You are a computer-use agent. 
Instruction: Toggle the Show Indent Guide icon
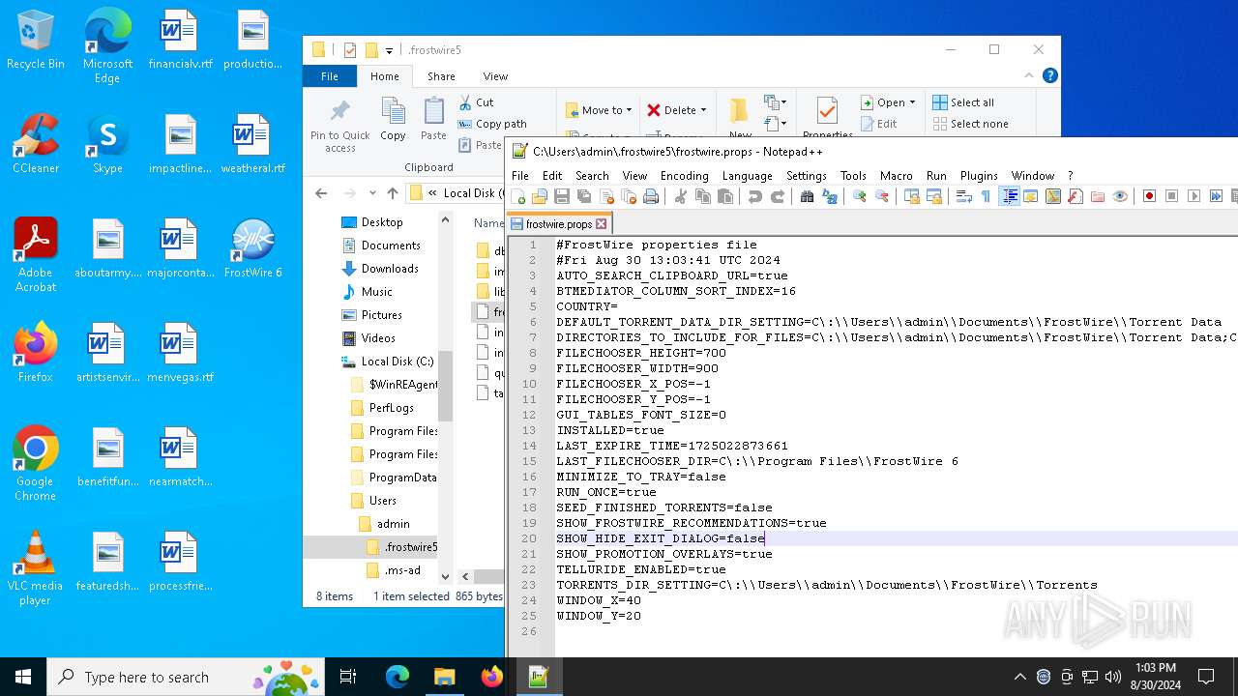(1009, 196)
